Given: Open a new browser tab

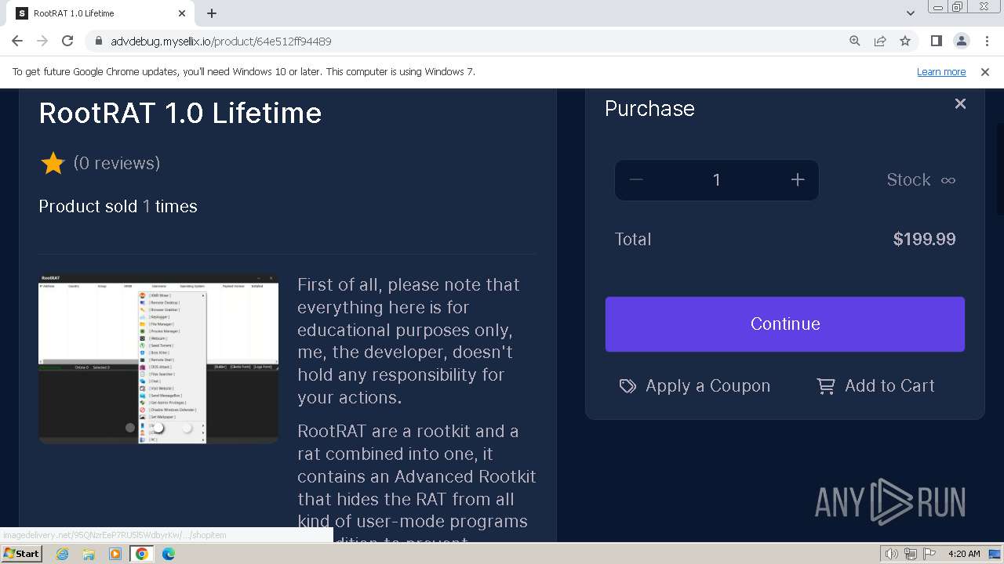Looking at the screenshot, I should (212, 13).
